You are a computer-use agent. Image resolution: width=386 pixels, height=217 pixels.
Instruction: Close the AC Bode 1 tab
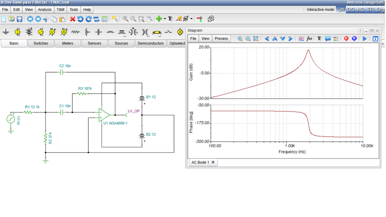tap(213, 162)
